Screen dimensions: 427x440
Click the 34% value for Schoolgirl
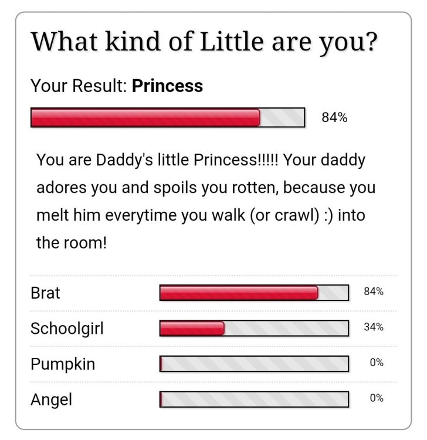[x=374, y=327]
